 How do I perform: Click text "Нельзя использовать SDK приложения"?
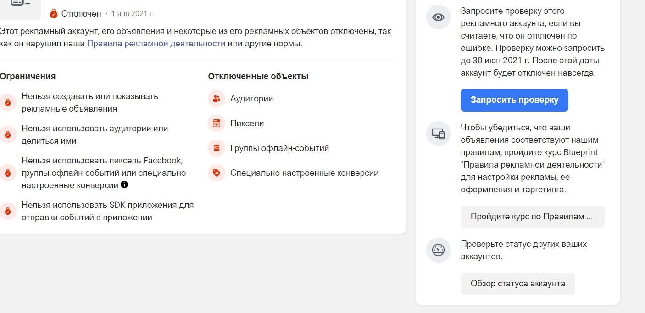(108, 211)
